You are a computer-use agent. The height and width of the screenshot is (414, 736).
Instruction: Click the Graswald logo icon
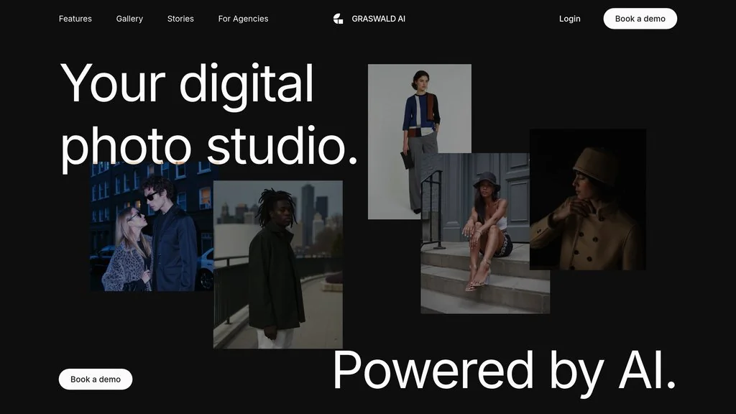pyautogui.click(x=339, y=19)
